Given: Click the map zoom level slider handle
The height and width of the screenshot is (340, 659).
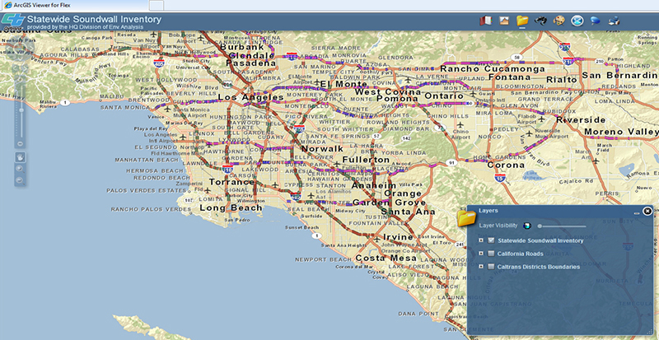Looking at the screenshot, I should [x=21, y=110].
